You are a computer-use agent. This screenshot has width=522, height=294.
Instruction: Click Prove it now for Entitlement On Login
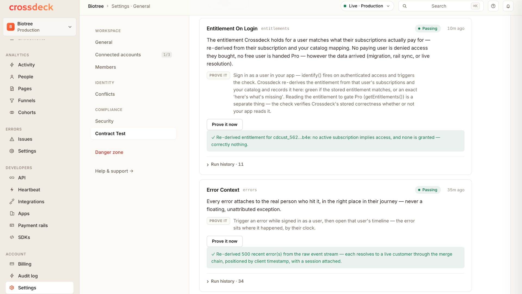[x=225, y=124]
